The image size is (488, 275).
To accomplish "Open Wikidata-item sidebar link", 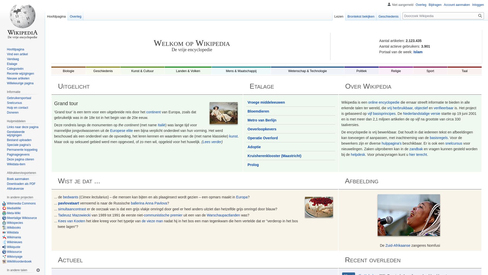I will (x=16, y=164).
